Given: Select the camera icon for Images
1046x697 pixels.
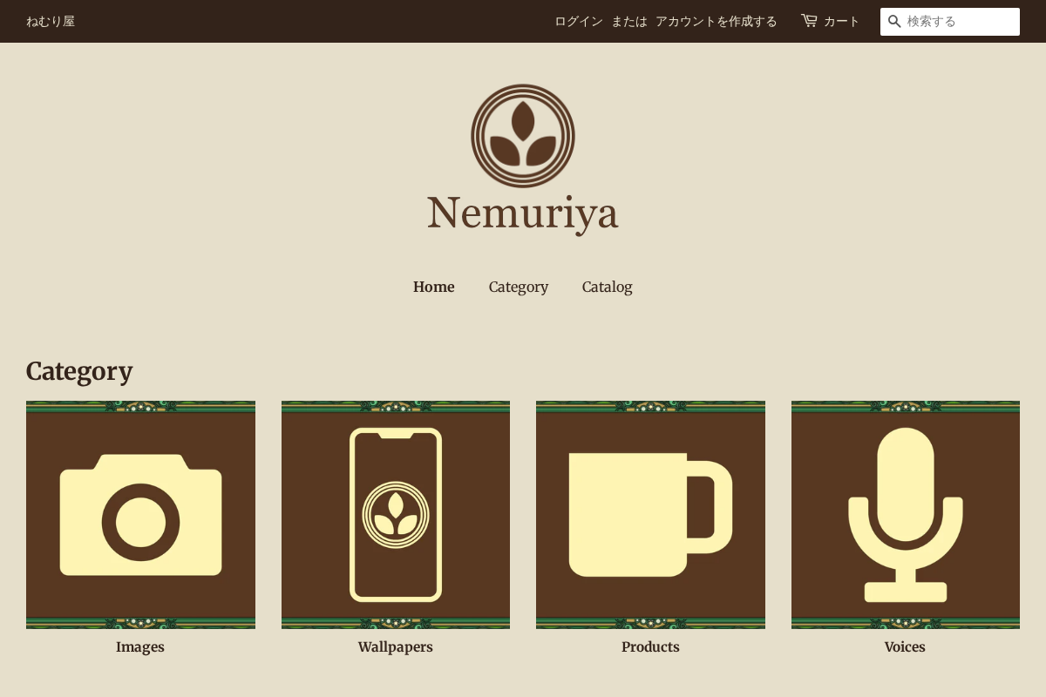Looking at the screenshot, I should [140, 515].
